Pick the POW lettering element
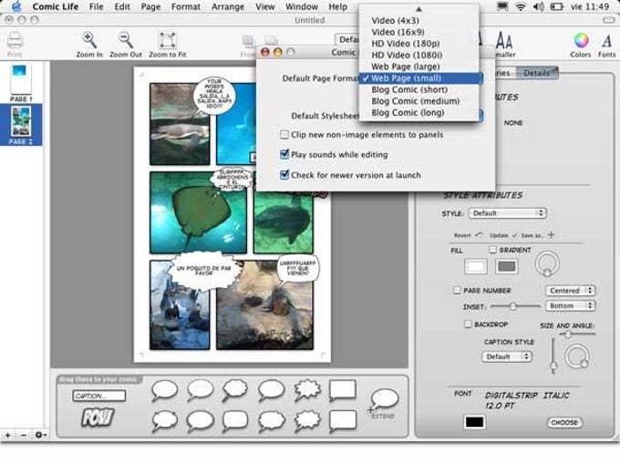The height and width of the screenshot is (465, 620). coord(98,418)
